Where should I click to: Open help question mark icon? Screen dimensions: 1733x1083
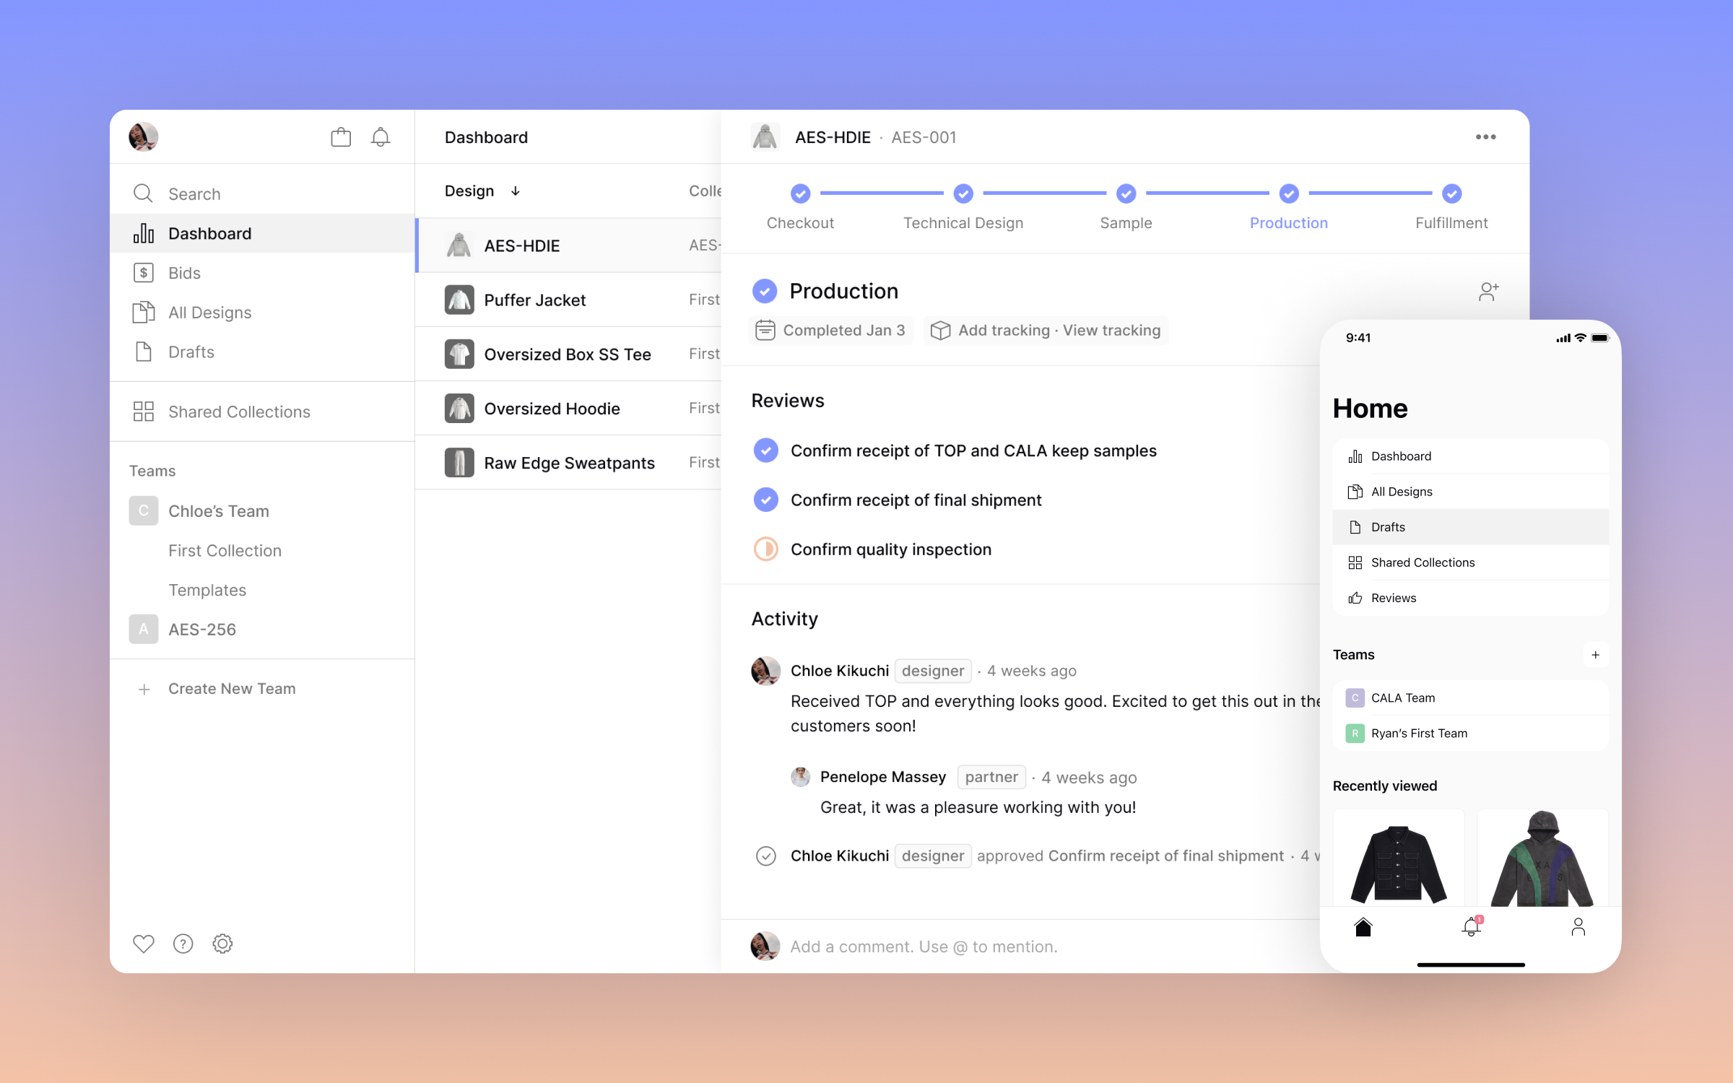pos(183,944)
